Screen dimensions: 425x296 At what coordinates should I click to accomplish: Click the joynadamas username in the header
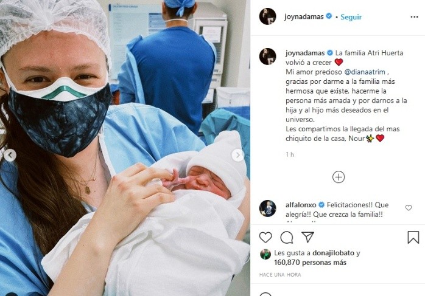304,17
